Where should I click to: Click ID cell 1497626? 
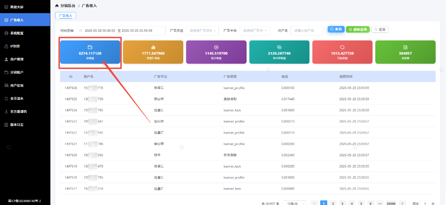71,88
